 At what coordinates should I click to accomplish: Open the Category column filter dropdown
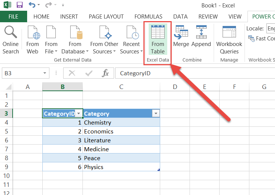pyautogui.click(x=156, y=114)
